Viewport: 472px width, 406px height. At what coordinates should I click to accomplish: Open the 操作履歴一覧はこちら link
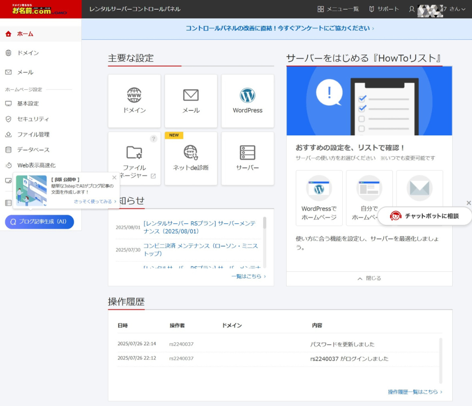coord(415,391)
